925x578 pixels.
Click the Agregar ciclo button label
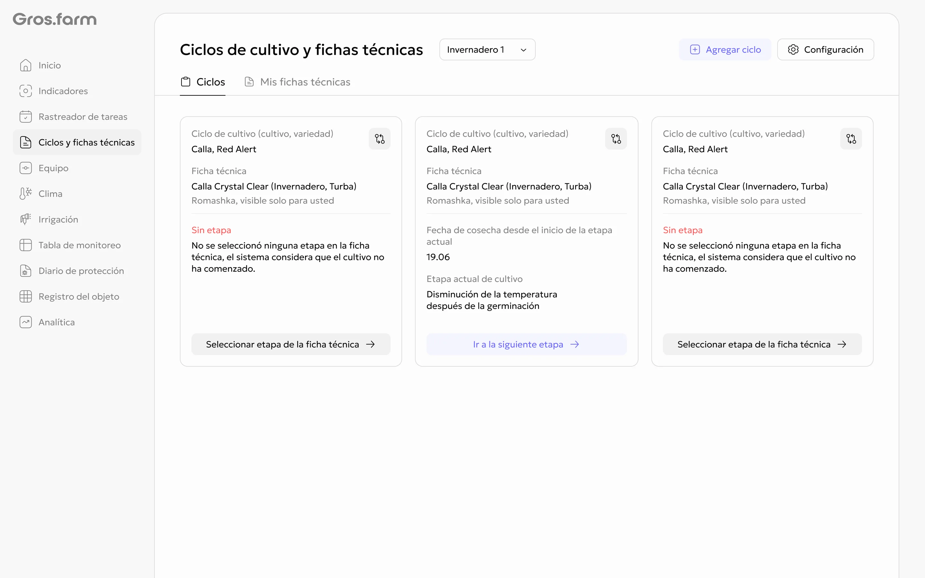tap(733, 50)
